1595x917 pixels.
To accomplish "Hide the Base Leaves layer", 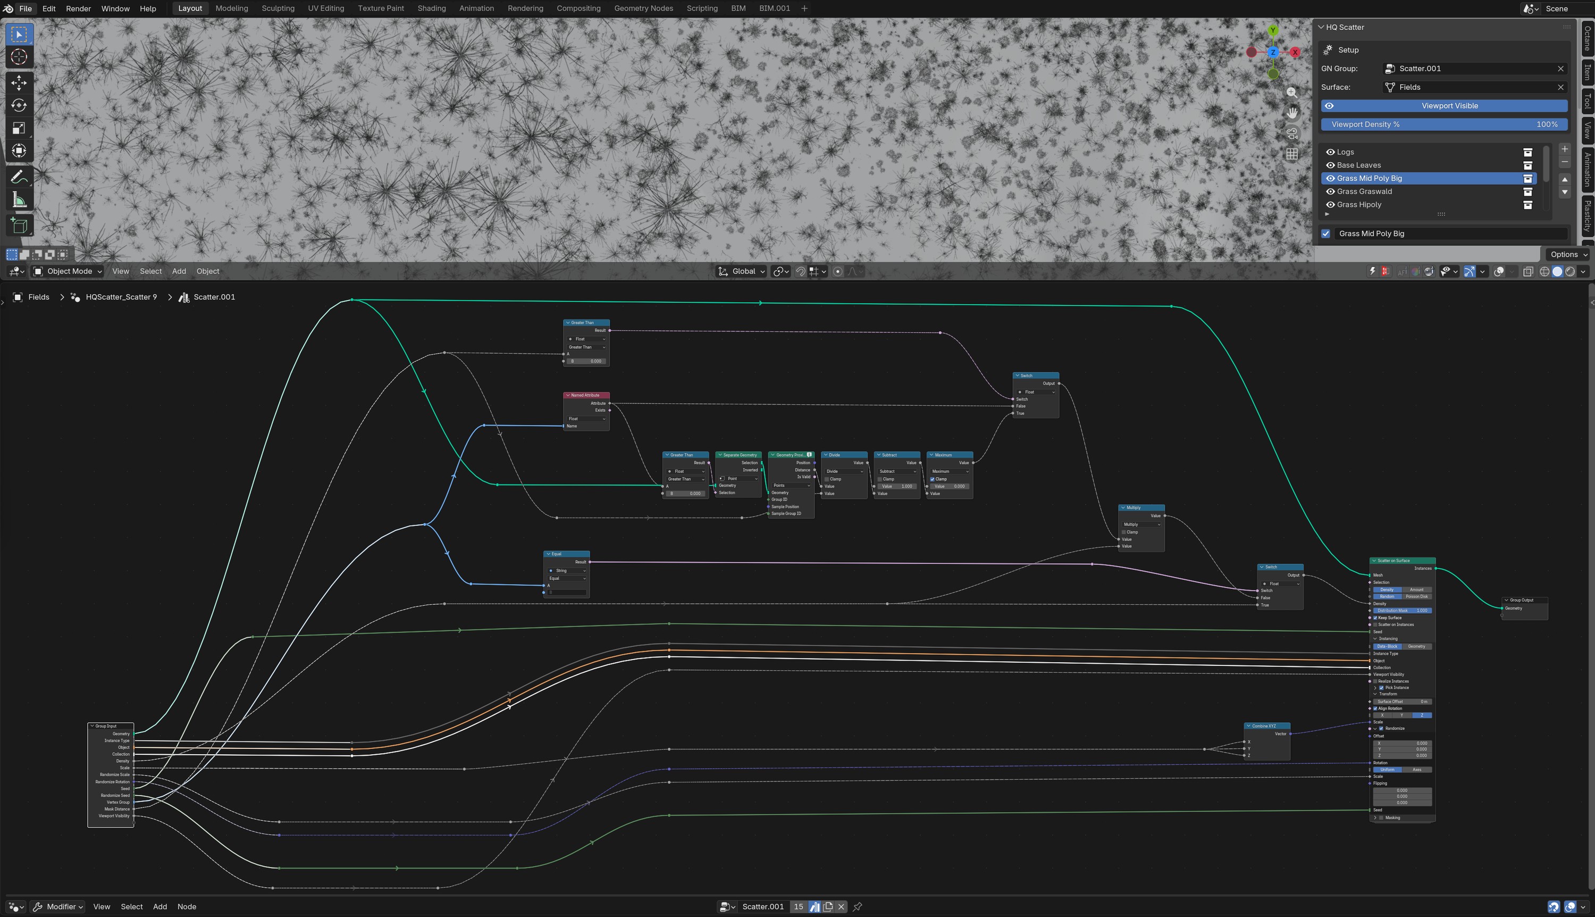I will point(1330,165).
